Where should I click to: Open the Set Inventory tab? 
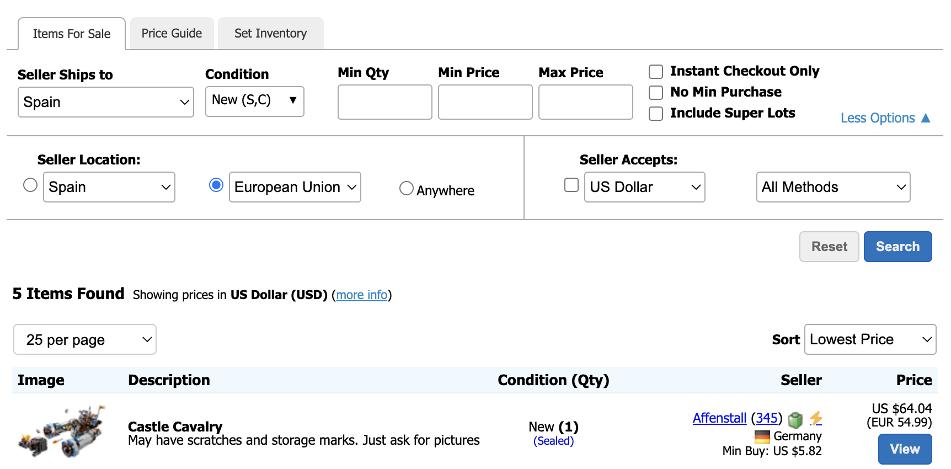click(x=270, y=34)
